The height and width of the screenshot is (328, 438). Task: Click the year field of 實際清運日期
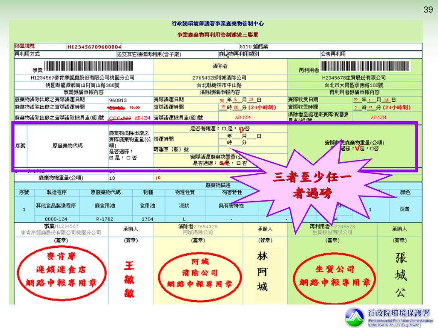(222, 100)
